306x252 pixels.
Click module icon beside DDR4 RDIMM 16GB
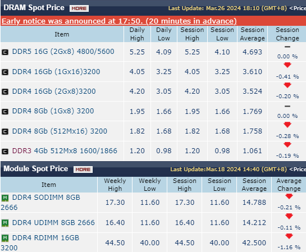coord(5,239)
